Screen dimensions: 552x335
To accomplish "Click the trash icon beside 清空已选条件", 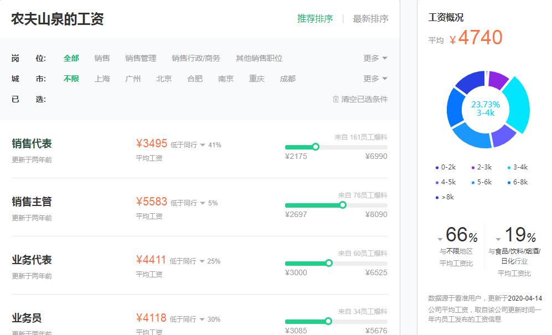I will tap(336, 99).
